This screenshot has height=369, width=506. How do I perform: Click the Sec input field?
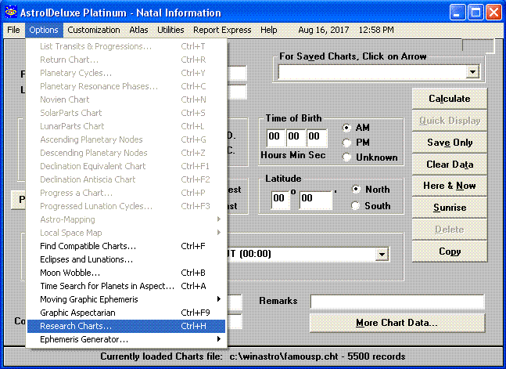click(x=316, y=137)
